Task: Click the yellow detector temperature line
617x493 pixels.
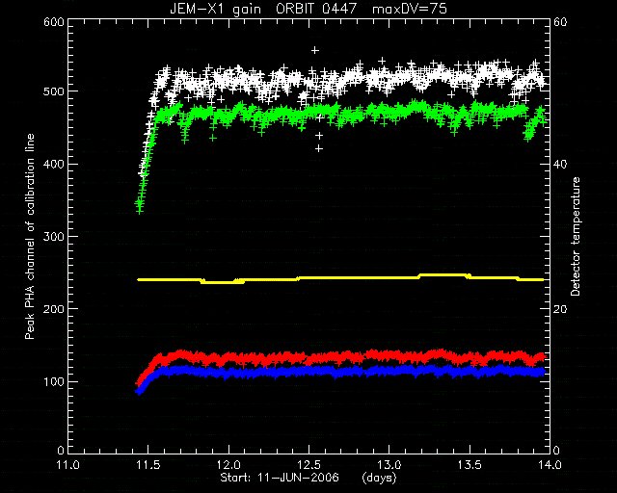Action: pyautogui.click(x=340, y=278)
